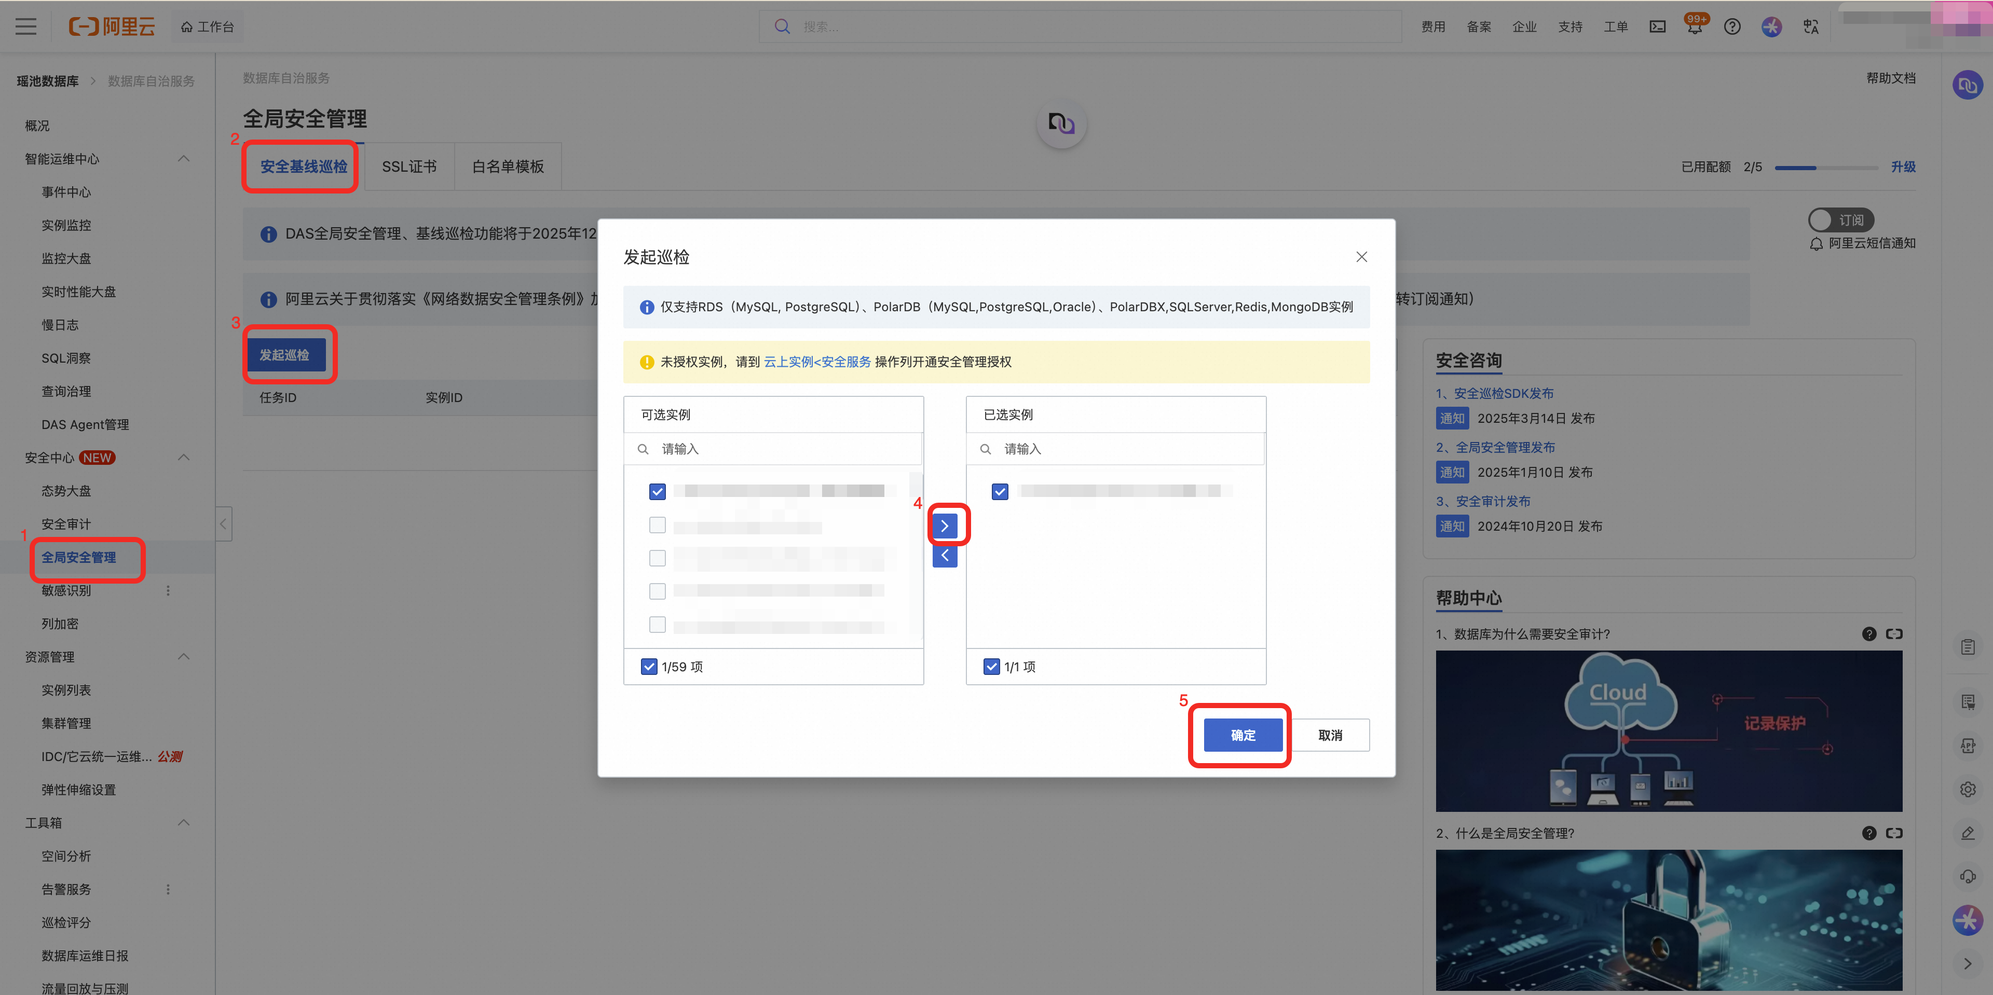This screenshot has width=1993, height=995.
Task: Collapse the 智能运维中心 sidebar section
Action: click(183, 159)
